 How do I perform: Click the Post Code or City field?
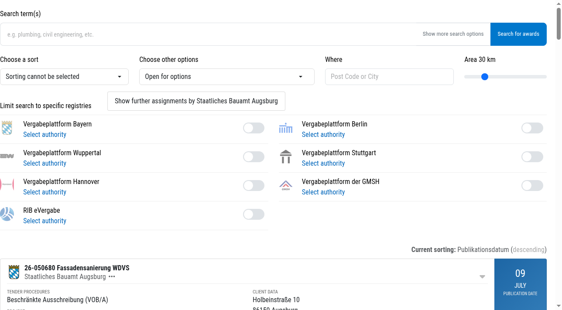(x=389, y=77)
